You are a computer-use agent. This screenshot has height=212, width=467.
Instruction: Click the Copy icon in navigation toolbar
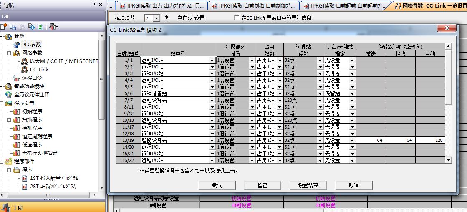13,27
